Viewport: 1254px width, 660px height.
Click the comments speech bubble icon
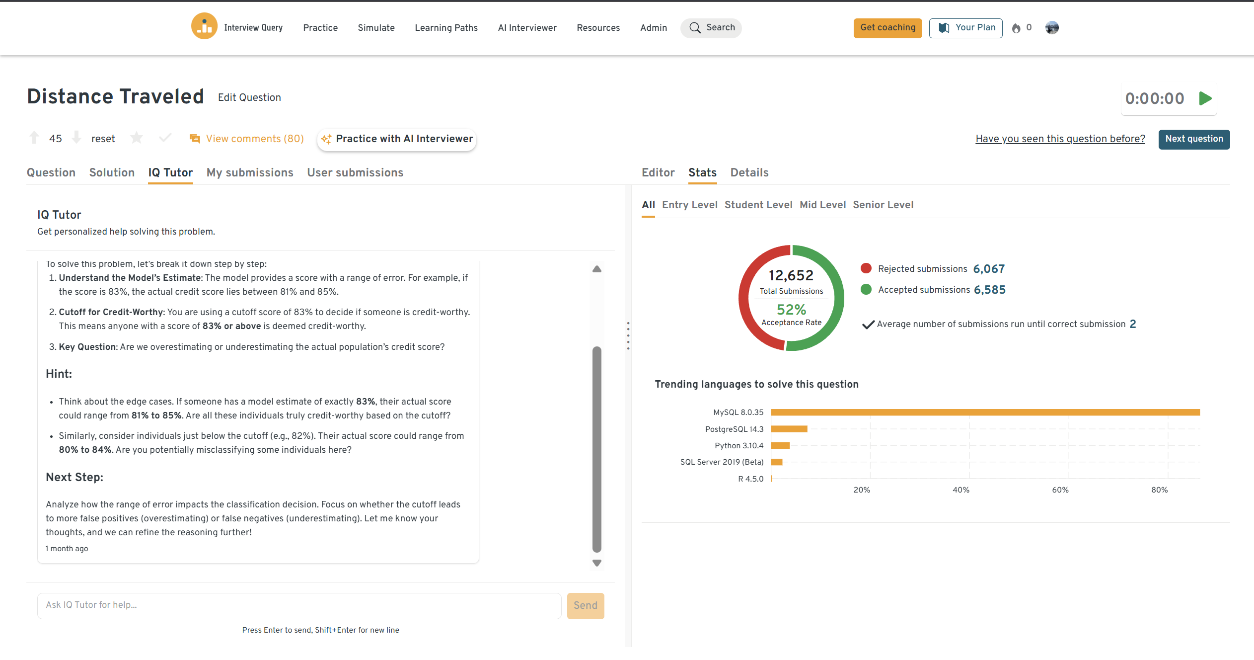click(x=195, y=139)
